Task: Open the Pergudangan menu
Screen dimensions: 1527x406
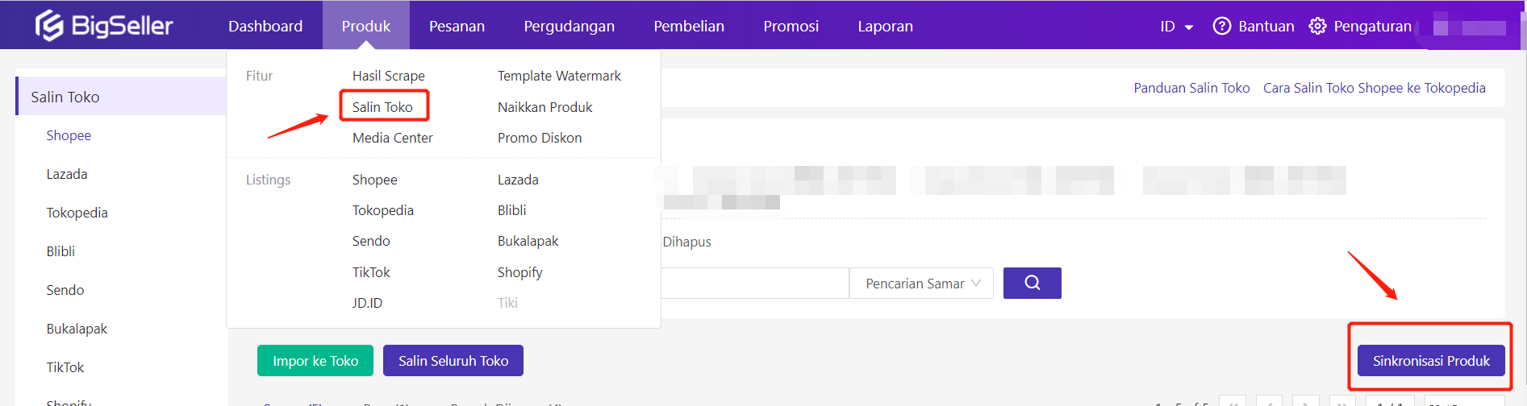Action: (x=569, y=26)
